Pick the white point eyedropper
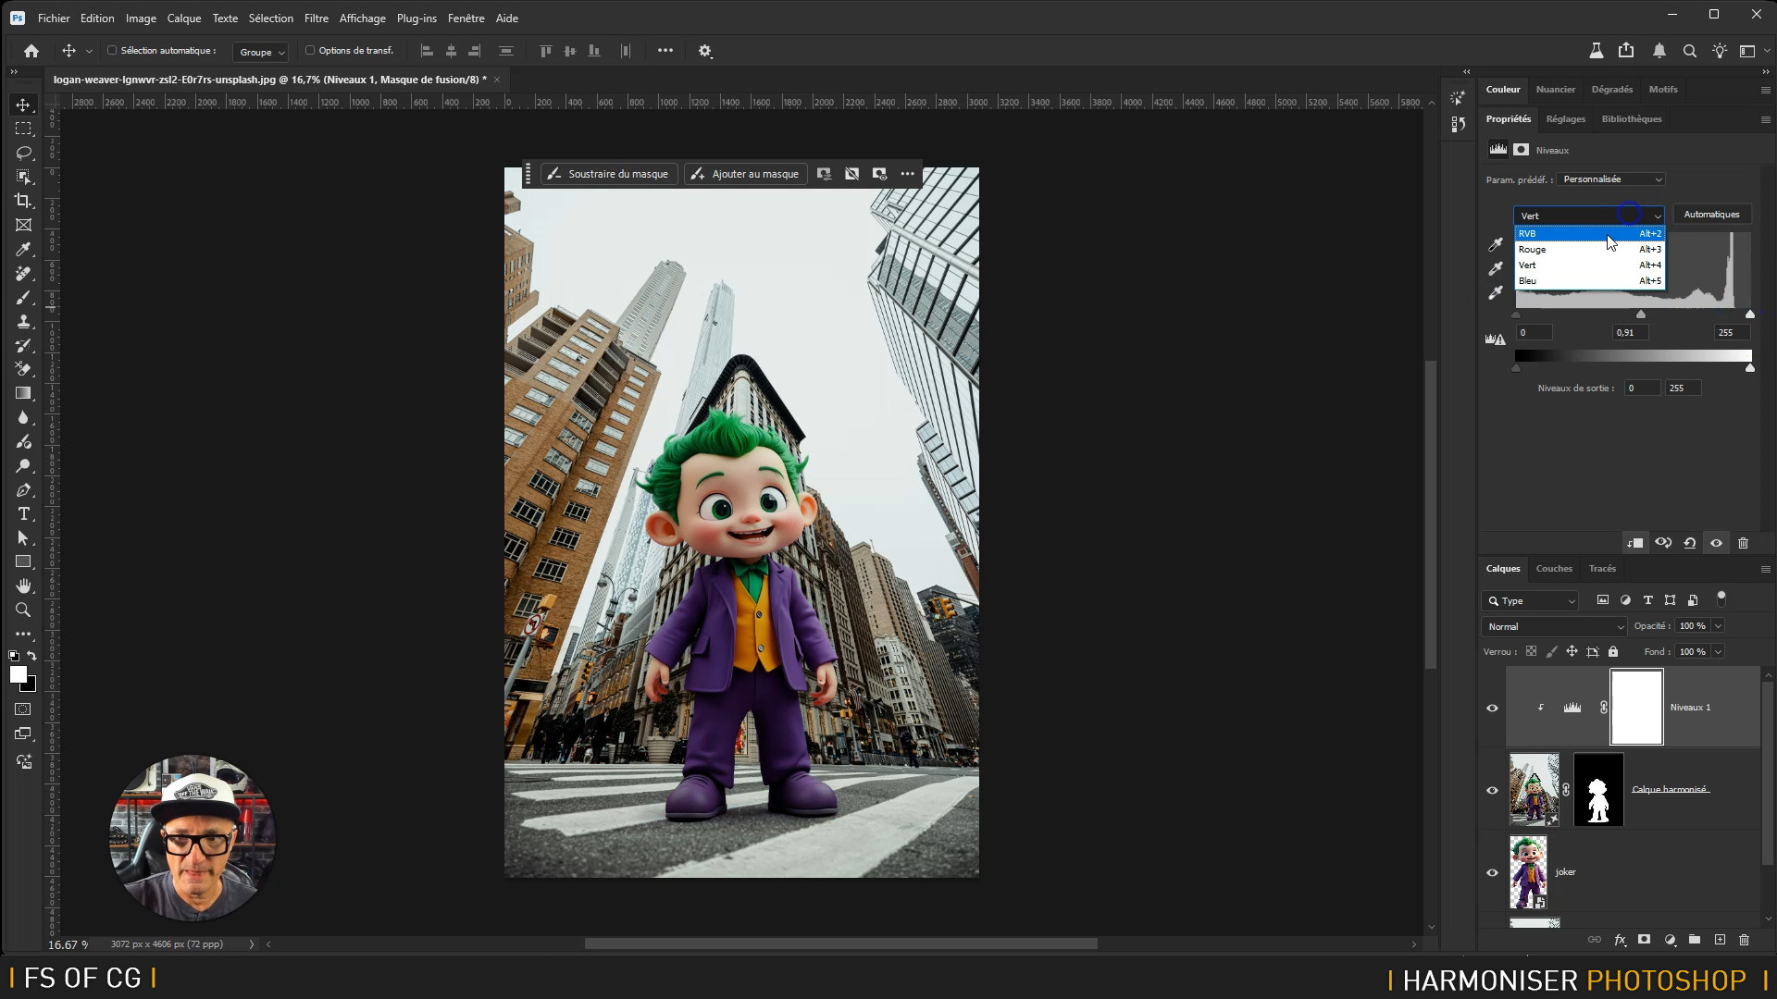Viewport: 1777px width, 999px height. tap(1496, 293)
